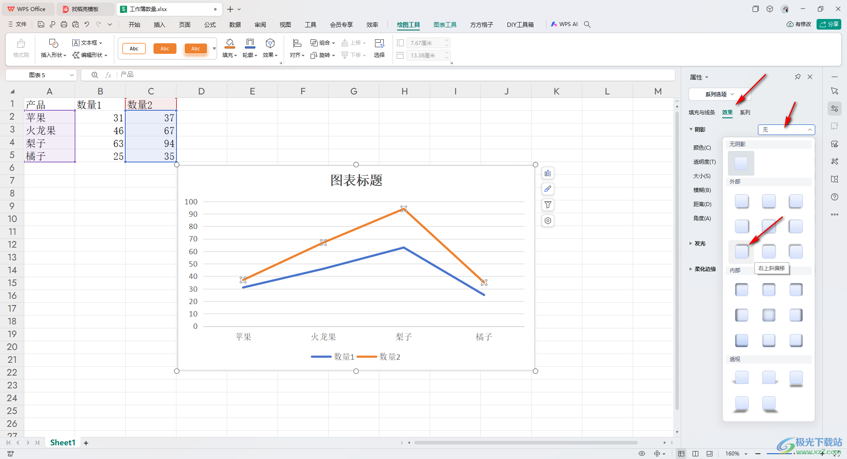This screenshot has height=459, width=847.
Task: Click the Edit Shape (编辑形状) button
Action: point(90,55)
